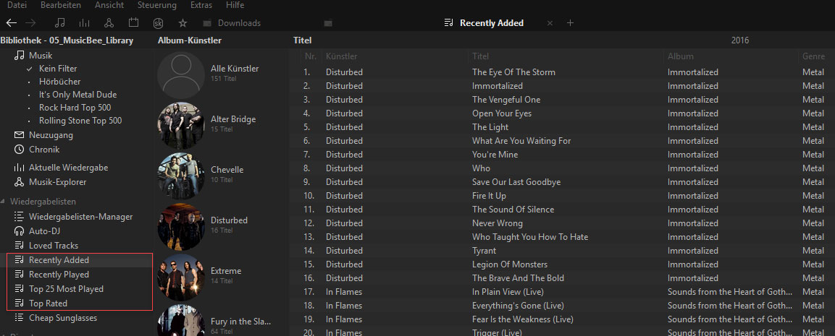Image resolution: width=835 pixels, height=336 pixels.
Task: Click the sk circular toolbar icon
Action: point(158,23)
